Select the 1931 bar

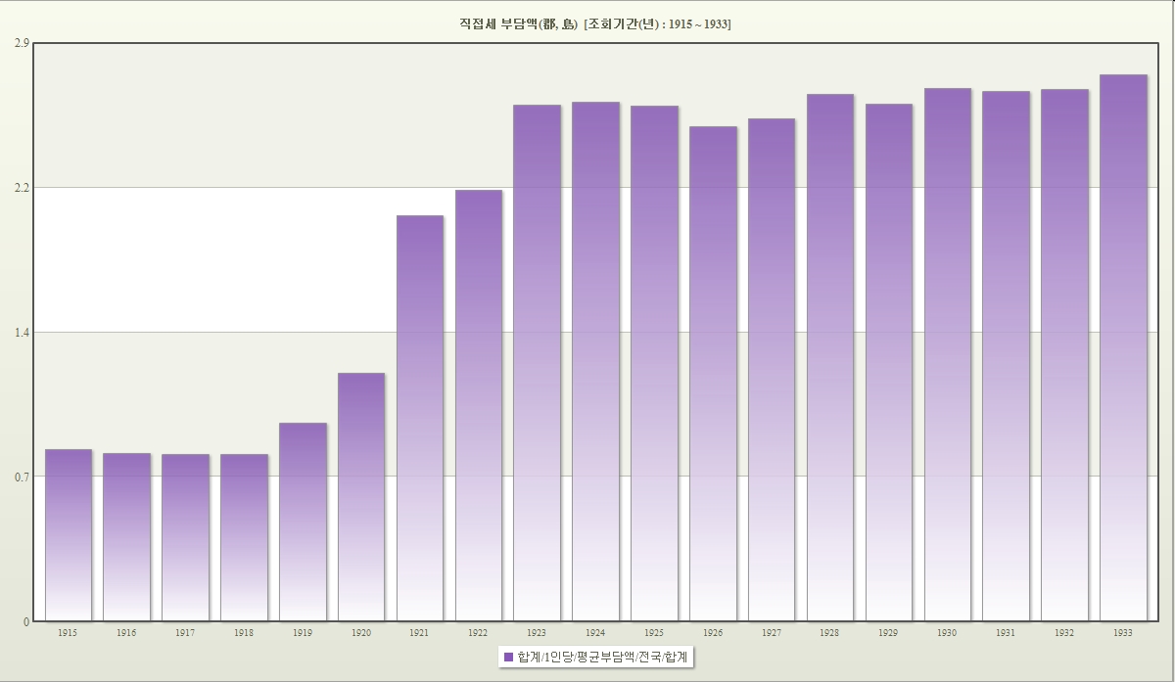point(1006,355)
